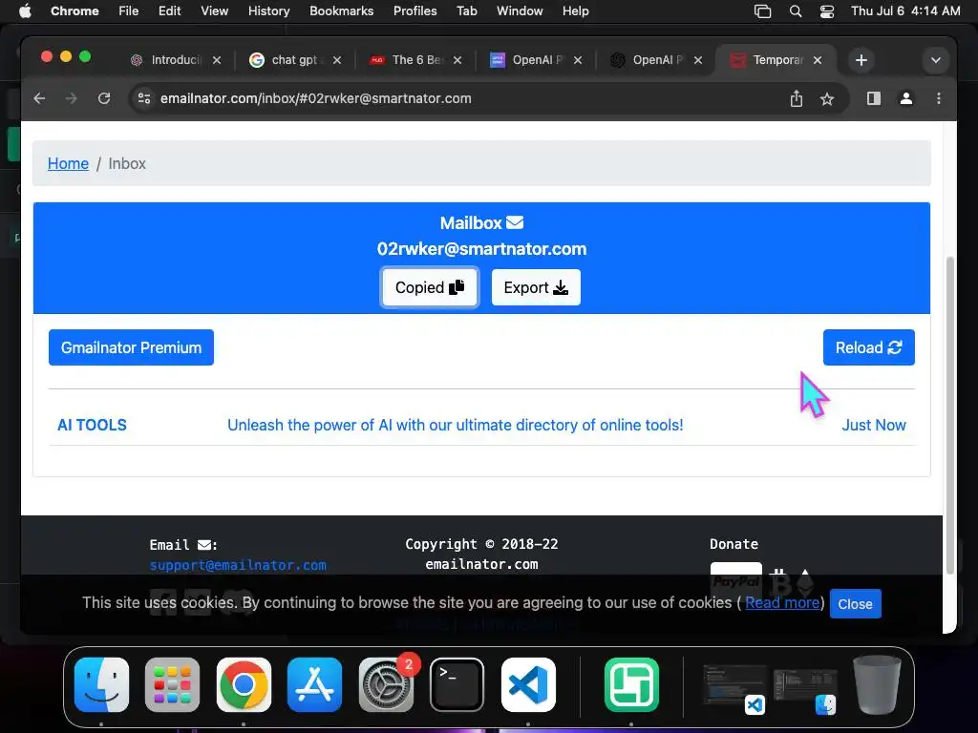This screenshot has height=733, width=978.
Task: Open System Settings from the Dock
Action: pyautogui.click(x=386, y=685)
